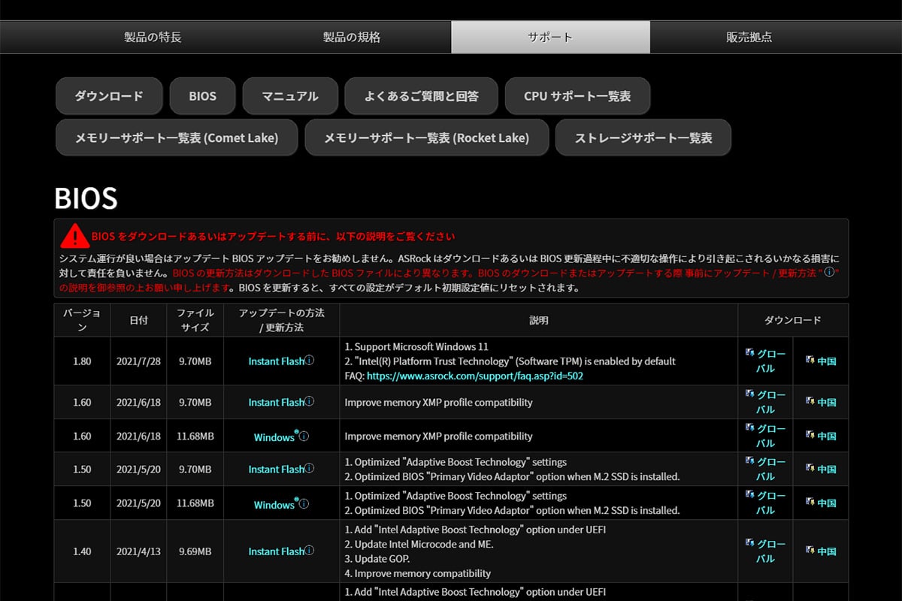Download 1.60 Windows 11.68MB from 中国
Image resolution: width=902 pixels, height=601 pixels.
coord(821,436)
